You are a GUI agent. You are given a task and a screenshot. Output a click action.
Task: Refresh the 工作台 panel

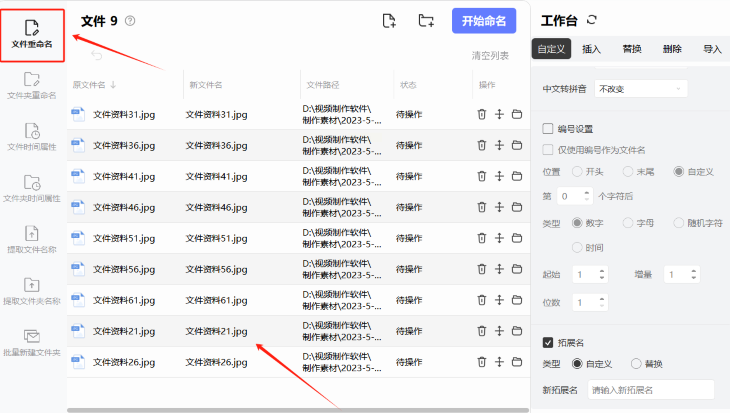(591, 20)
